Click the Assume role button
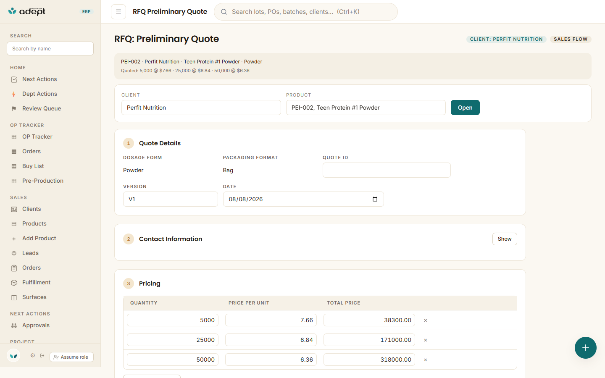The image size is (605, 378). pyautogui.click(x=71, y=357)
